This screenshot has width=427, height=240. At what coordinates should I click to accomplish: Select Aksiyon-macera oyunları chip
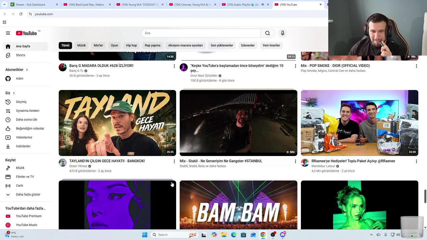[185, 45]
